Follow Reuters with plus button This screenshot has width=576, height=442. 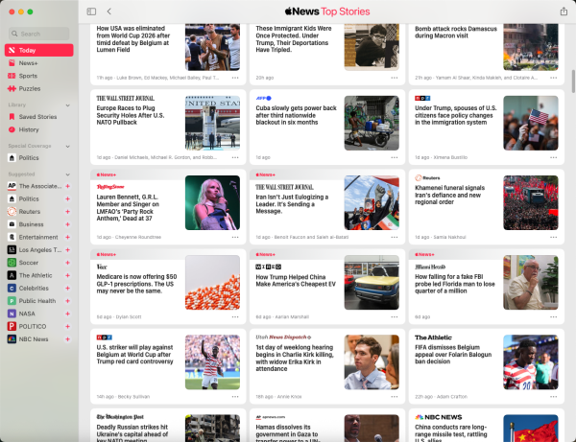(67, 212)
